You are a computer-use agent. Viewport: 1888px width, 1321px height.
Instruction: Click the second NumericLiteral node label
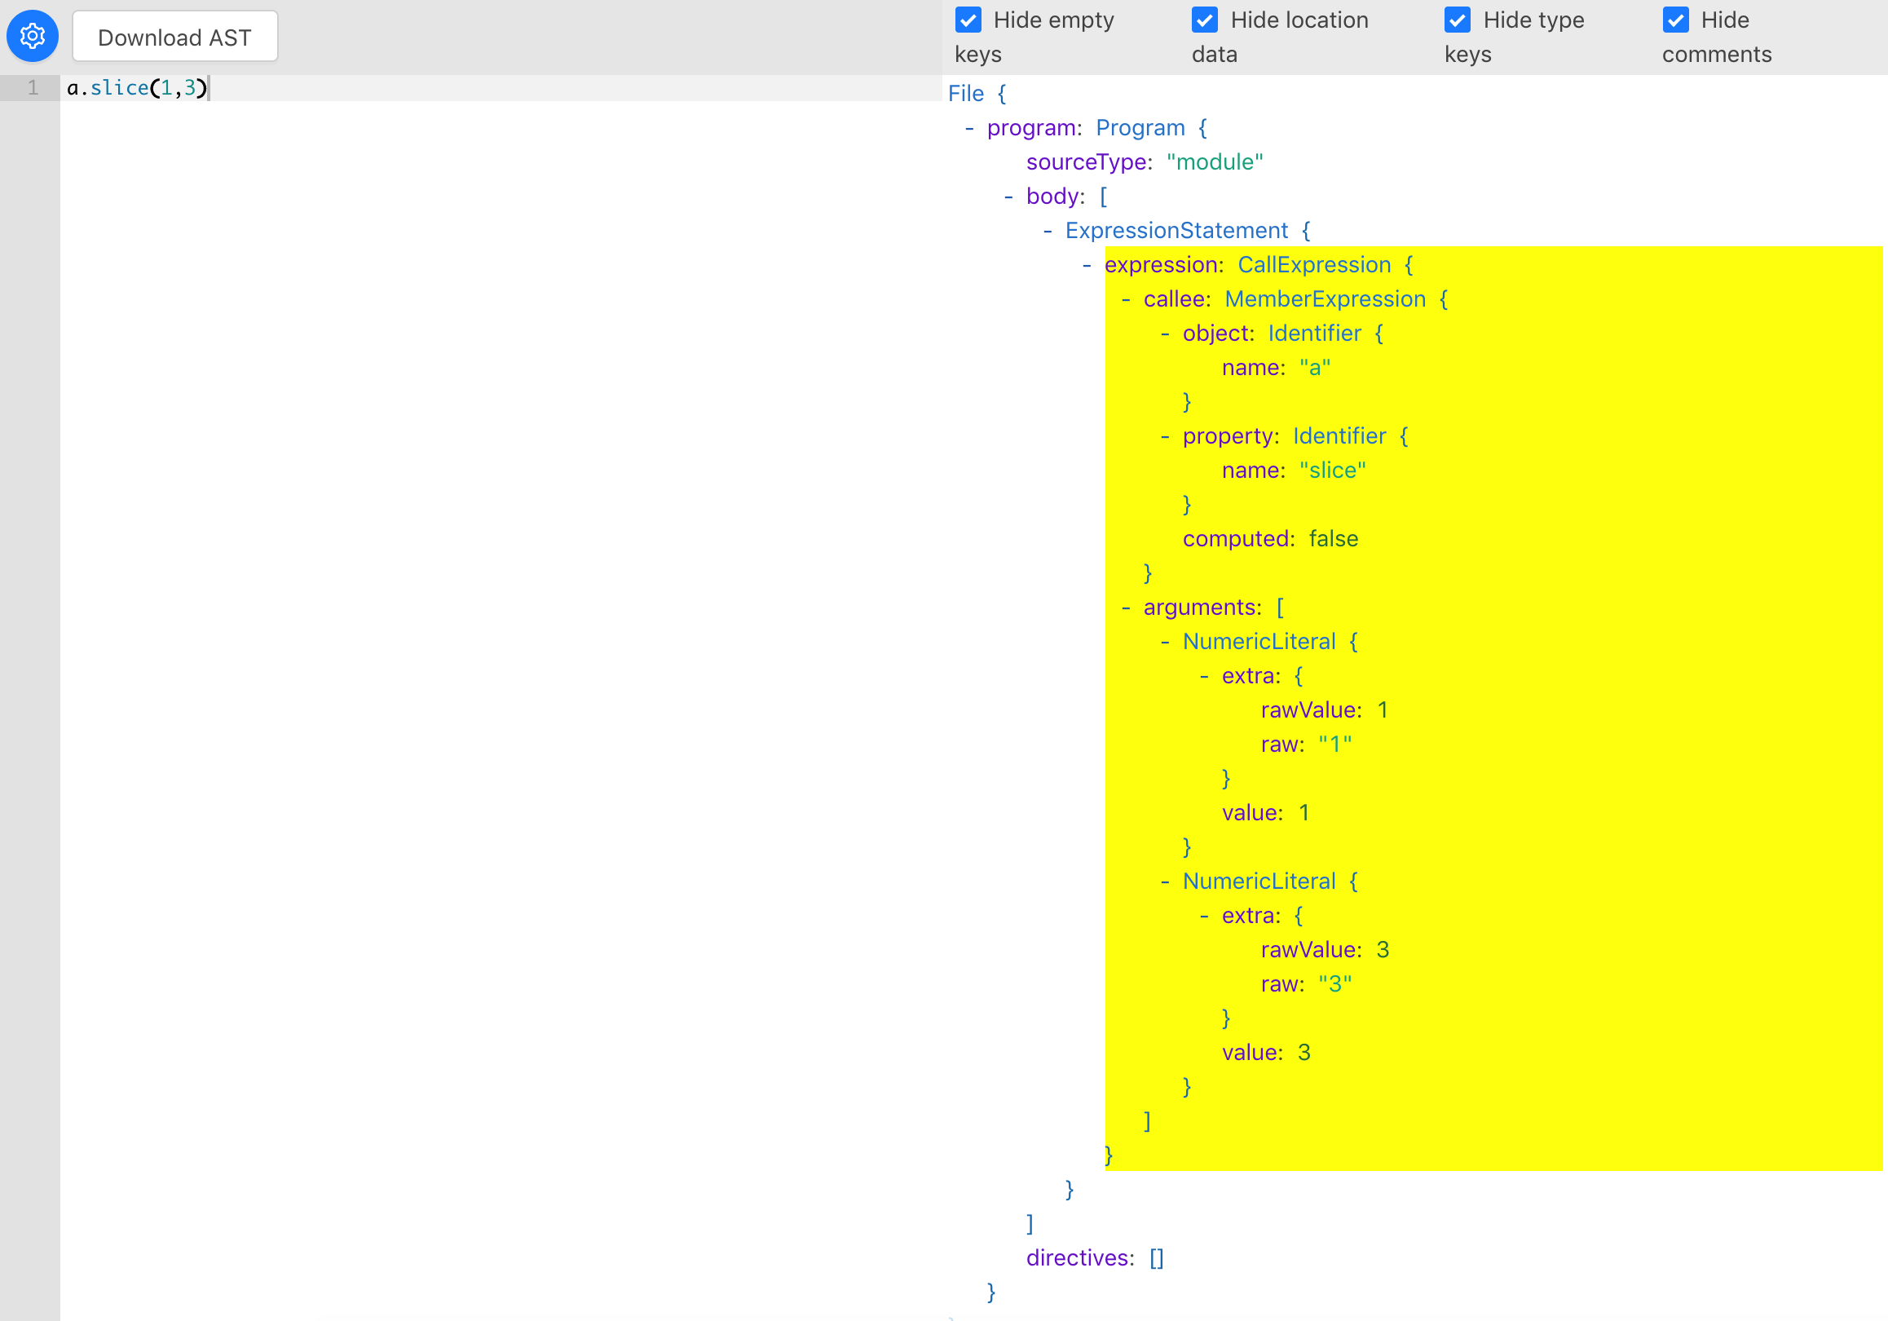(1258, 881)
